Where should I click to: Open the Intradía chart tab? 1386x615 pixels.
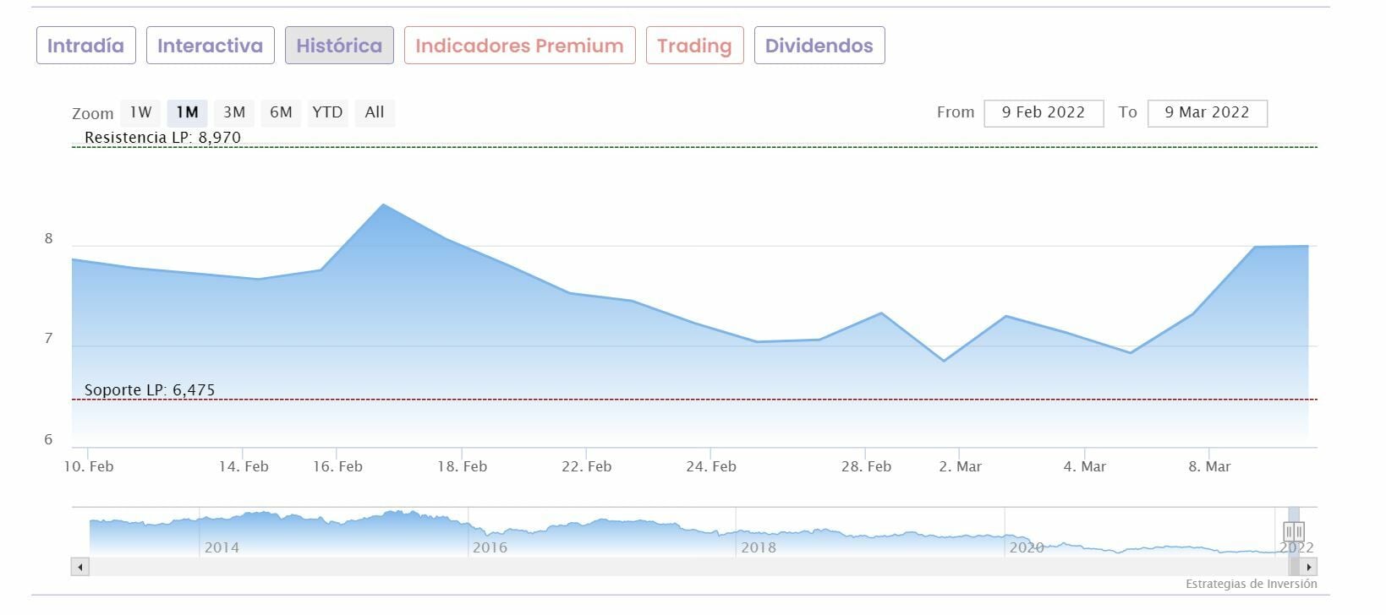click(x=85, y=46)
